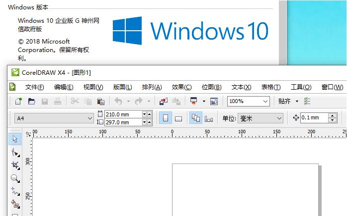347x216 pixels.
Task: Decrease page height with down stepper
Action: click(x=145, y=122)
